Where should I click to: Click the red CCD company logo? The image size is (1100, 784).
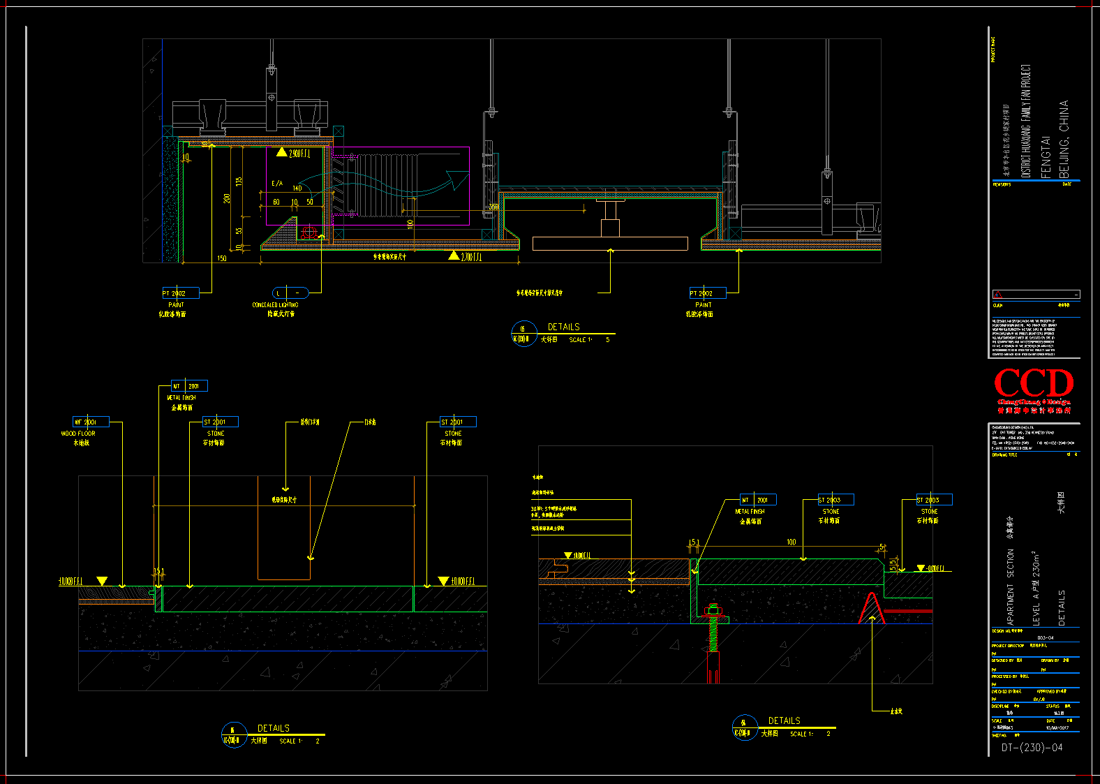1033,384
